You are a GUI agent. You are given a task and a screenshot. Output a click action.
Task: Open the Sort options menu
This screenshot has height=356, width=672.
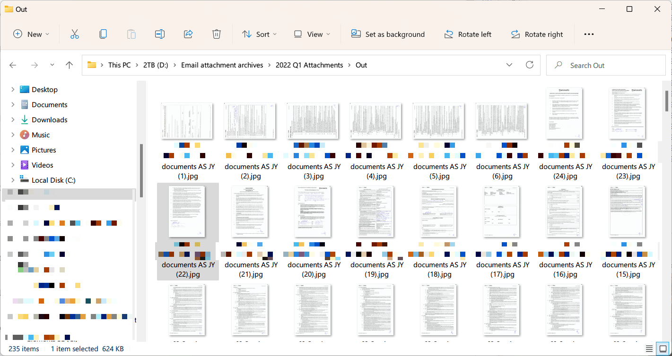(x=259, y=34)
